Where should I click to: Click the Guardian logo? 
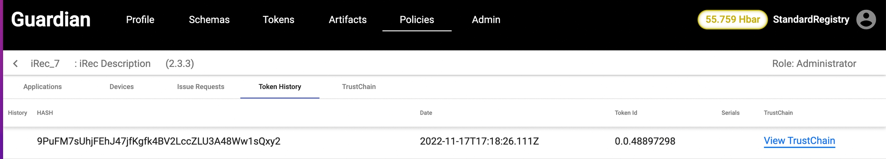tap(51, 19)
